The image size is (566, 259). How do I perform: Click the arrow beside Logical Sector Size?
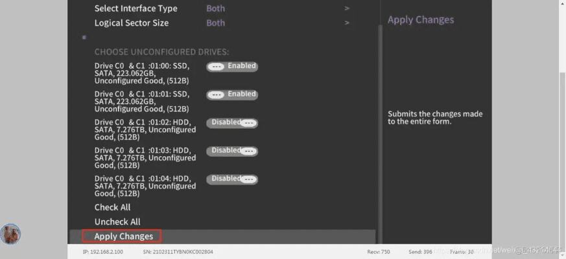point(347,23)
